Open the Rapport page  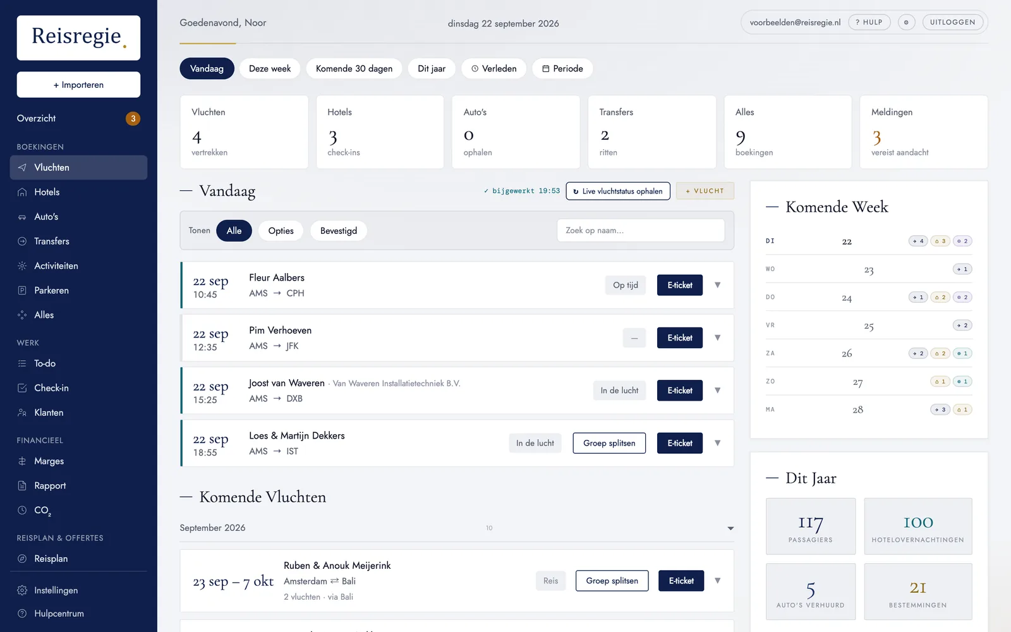point(78,486)
